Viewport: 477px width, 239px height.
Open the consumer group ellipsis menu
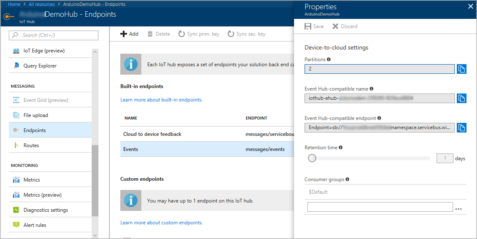(458, 208)
